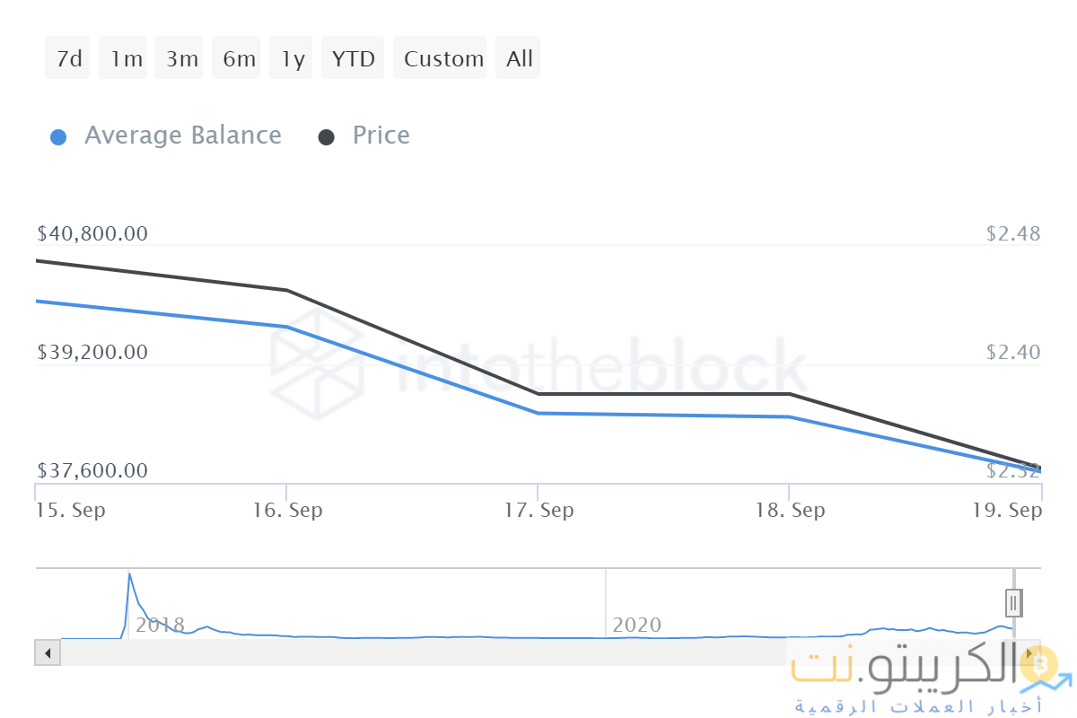Image resolution: width=1077 pixels, height=718 pixels.
Task: Click the scrollbar left arrow
Action: point(48,652)
